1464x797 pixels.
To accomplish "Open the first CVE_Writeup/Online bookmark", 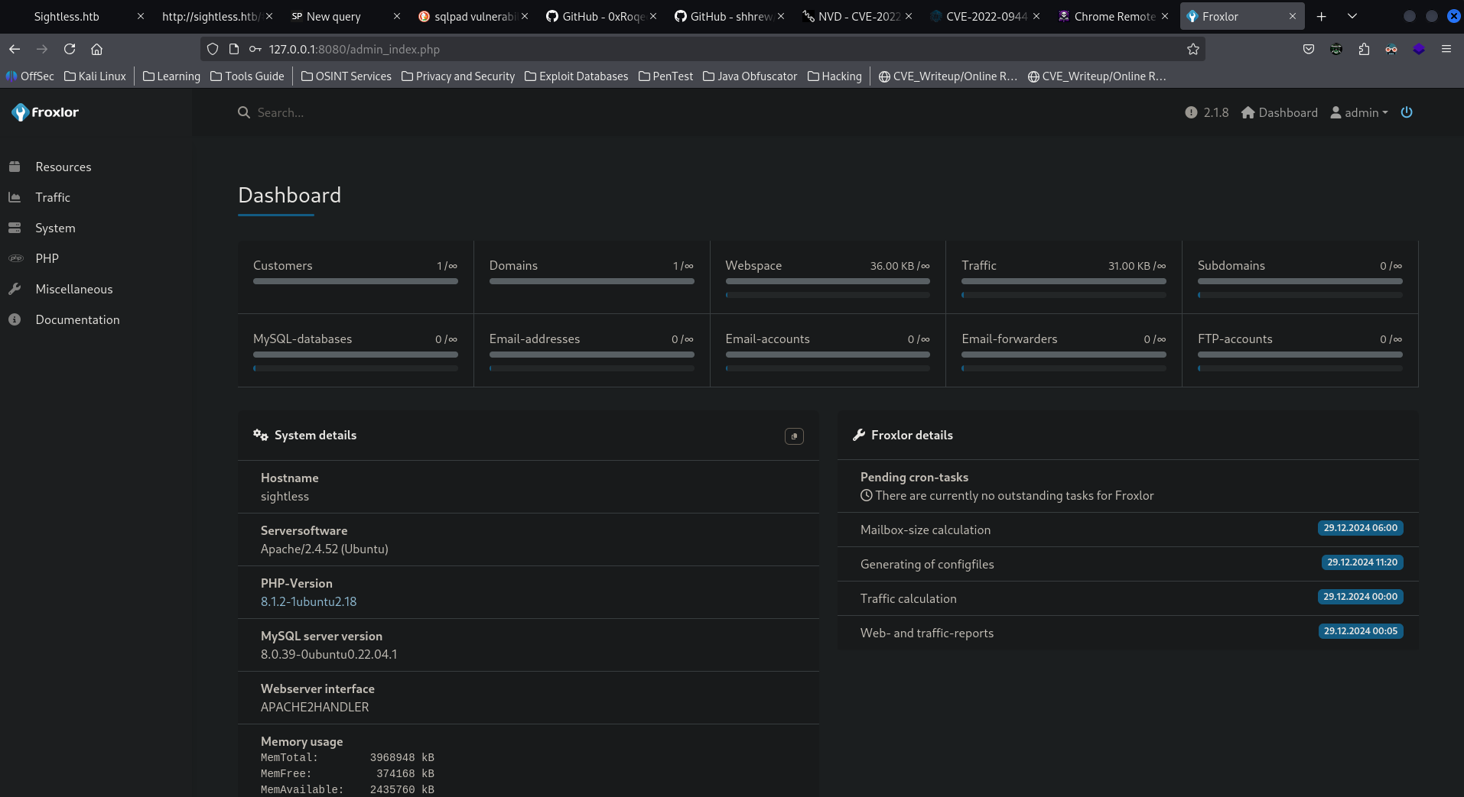I will click(x=948, y=76).
